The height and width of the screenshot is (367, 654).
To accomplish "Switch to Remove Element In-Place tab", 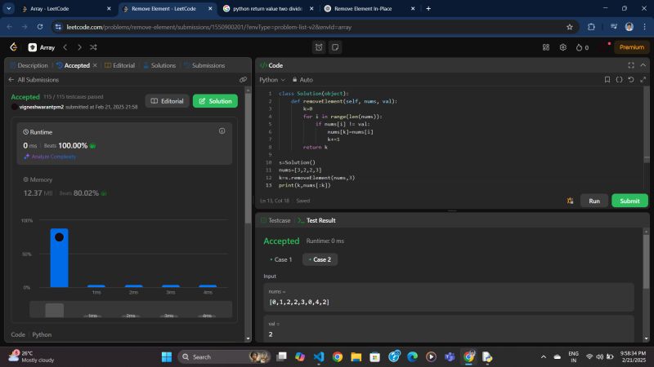I will coord(370,8).
